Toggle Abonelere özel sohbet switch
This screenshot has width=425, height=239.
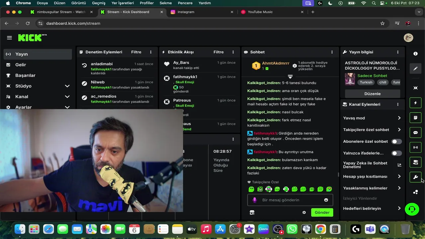(396, 141)
